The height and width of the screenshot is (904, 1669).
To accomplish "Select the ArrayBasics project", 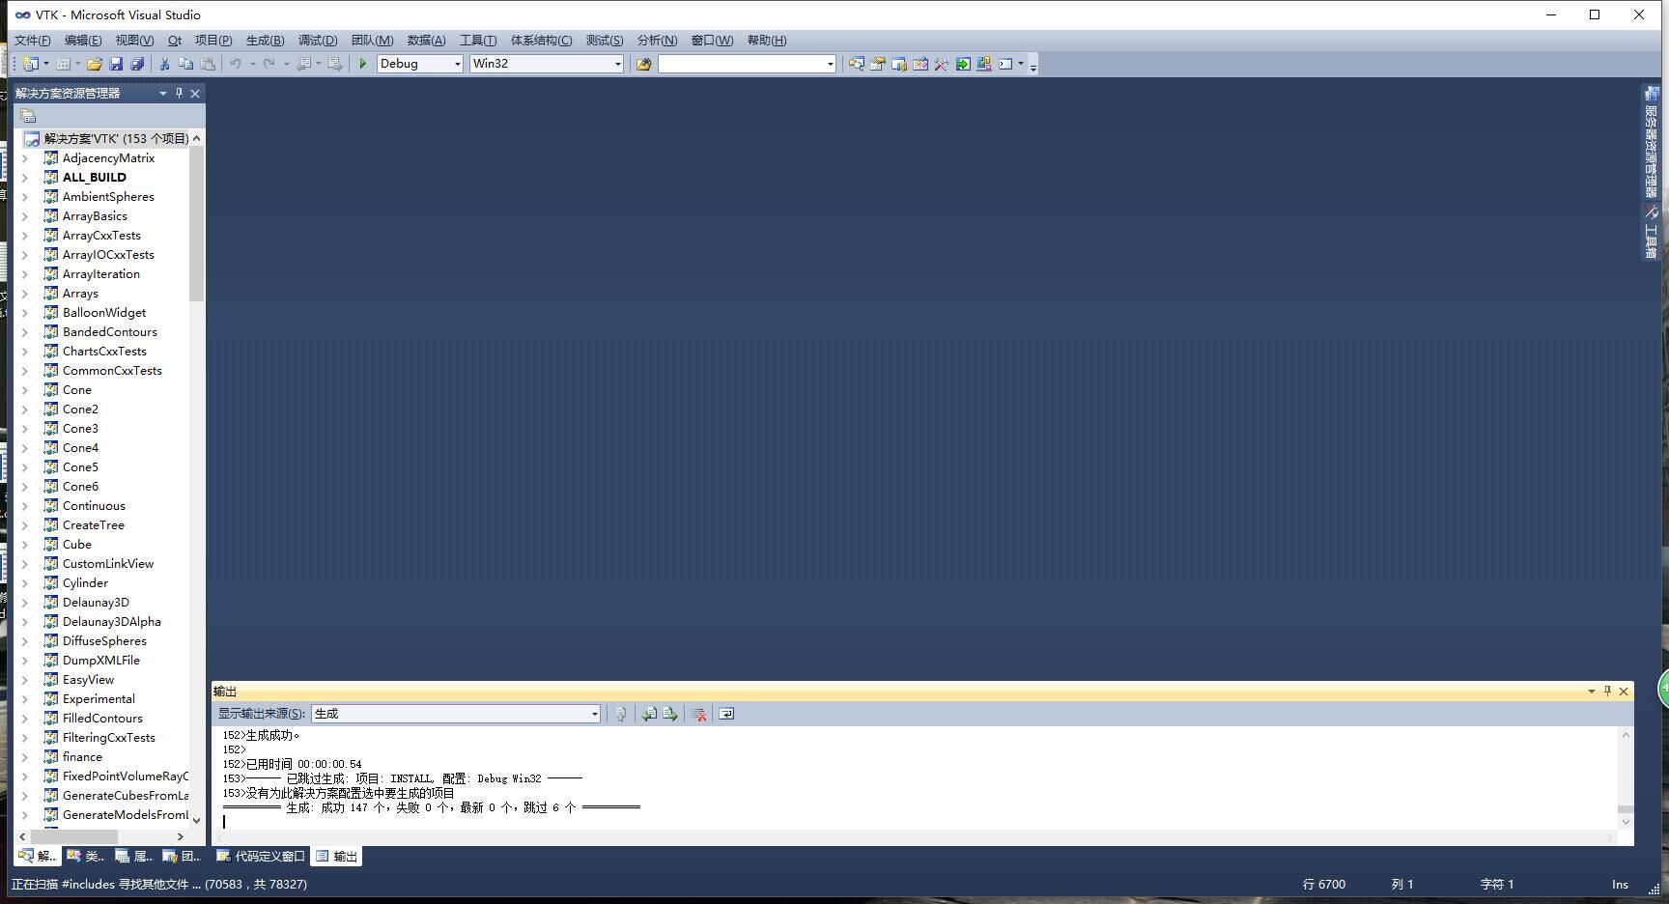I will coord(95,216).
